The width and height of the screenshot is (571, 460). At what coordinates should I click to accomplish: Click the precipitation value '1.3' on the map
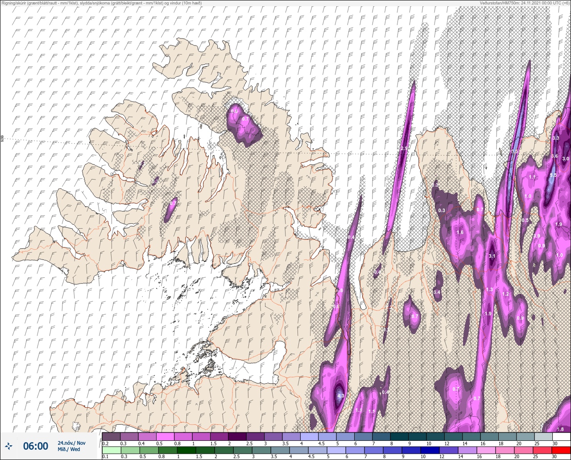click(489, 289)
